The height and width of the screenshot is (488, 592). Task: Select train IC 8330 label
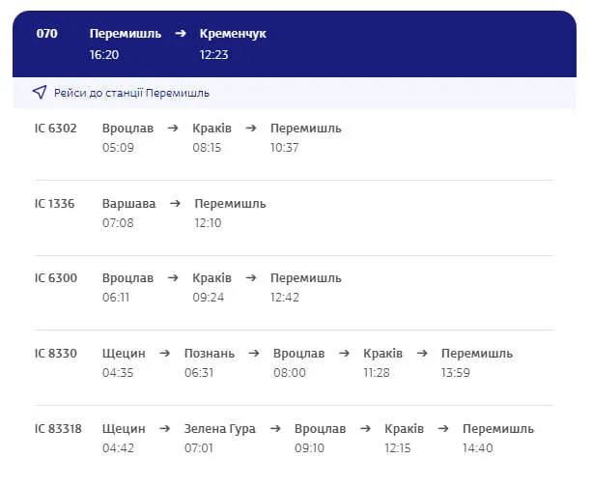55,354
